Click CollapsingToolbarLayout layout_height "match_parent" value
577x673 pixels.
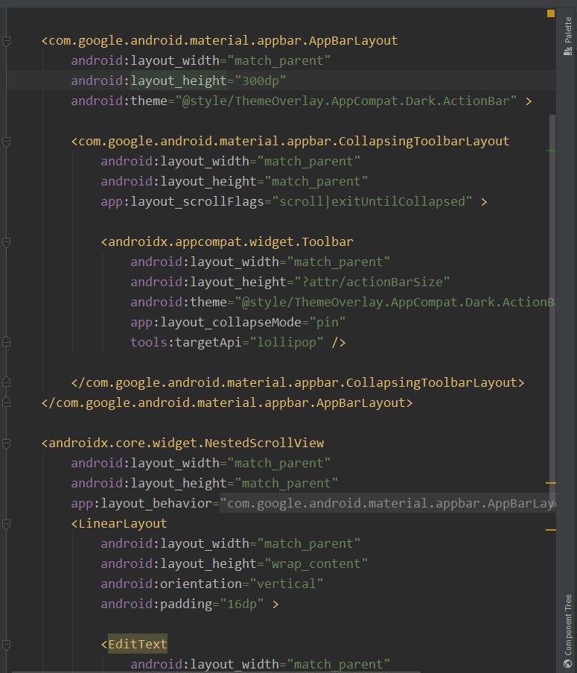tap(316, 182)
